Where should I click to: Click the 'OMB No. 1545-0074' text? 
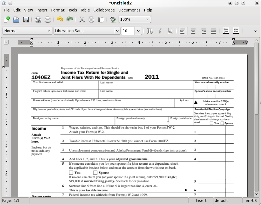click(213, 78)
